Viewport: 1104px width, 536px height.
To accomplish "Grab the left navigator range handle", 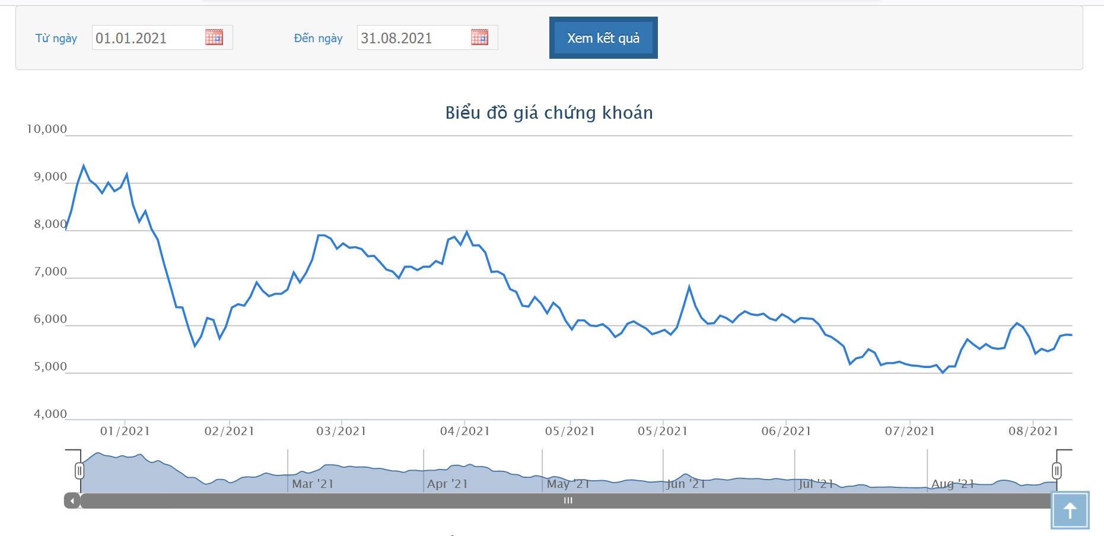I will point(79,471).
